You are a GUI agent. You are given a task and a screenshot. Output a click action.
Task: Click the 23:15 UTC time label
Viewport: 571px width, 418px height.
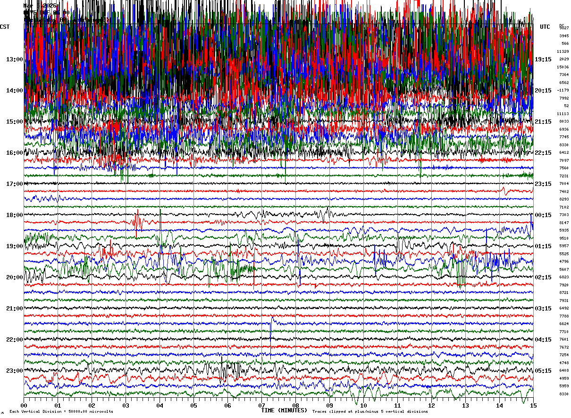tap(543, 184)
